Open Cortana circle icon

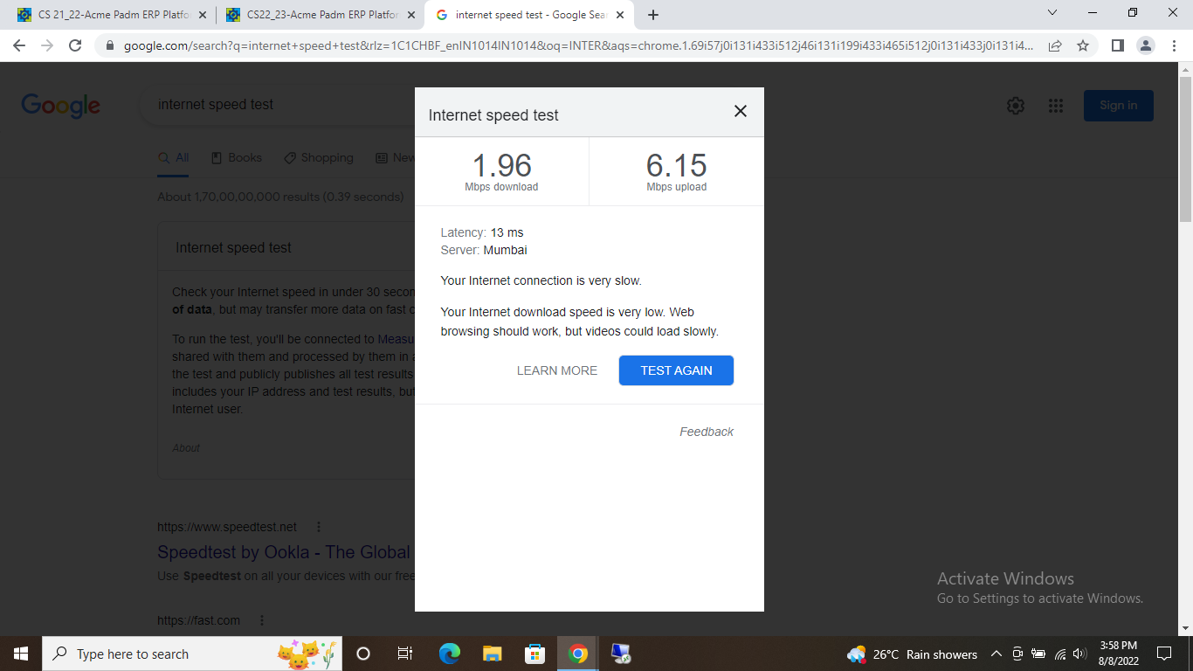point(364,654)
